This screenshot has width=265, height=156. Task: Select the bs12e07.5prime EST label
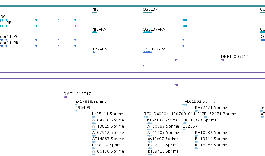(163, 139)
